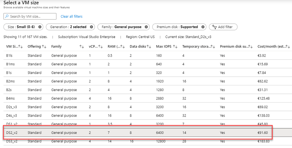Sort by Max IOPS column arrows
Image resolution: width=292 pixels, height=148 pixels.
tap(175, 47)
